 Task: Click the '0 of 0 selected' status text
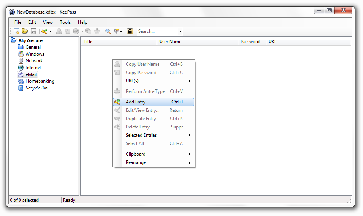point(24,200)
